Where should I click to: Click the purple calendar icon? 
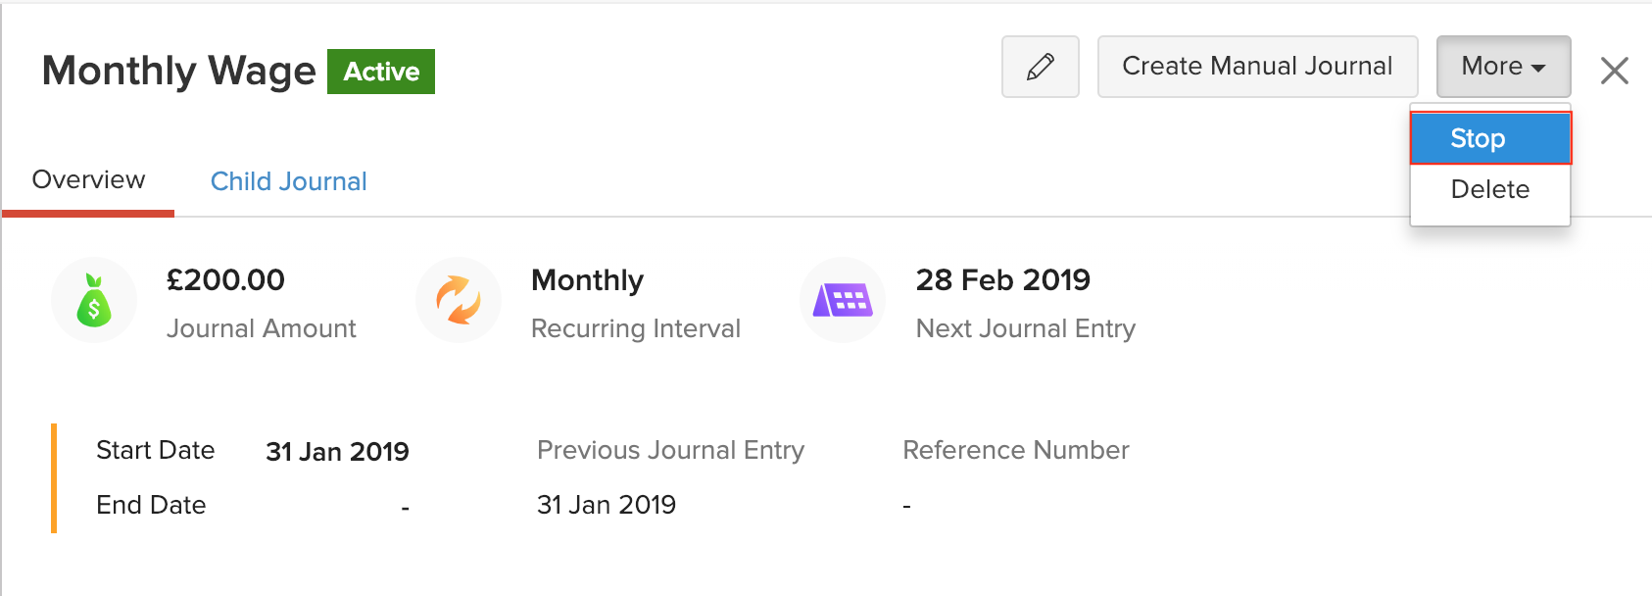(x=843, y=300)
